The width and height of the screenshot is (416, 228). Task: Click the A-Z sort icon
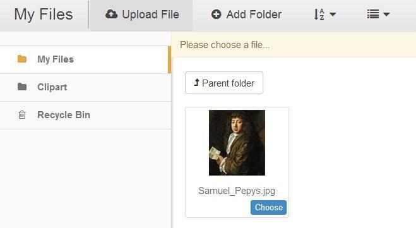point(319,15)
